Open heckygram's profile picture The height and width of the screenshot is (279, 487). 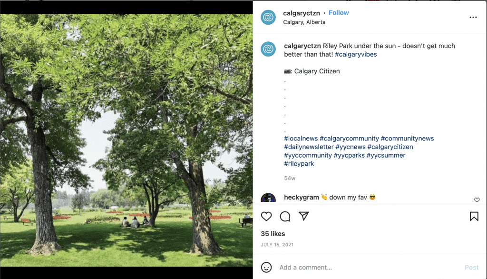tap(268, 198)
